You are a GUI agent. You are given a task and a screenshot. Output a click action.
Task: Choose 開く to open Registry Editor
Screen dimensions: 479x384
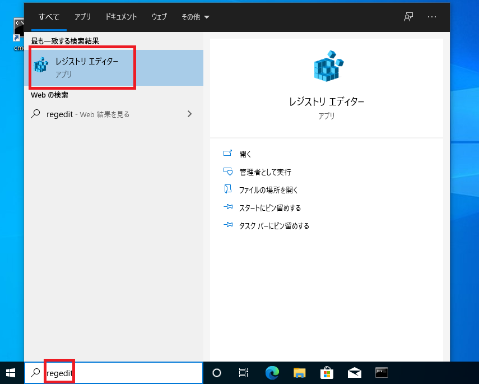coord(245,154)
